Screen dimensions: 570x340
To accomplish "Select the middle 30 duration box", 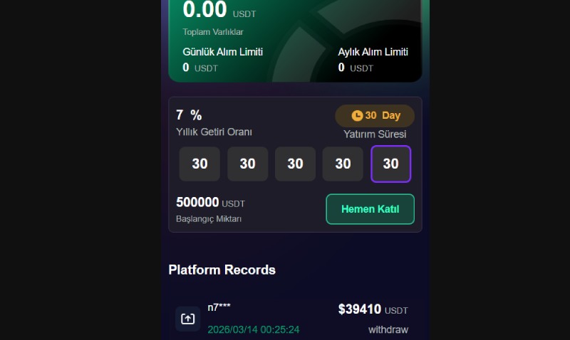I will [x=295, y=164].
